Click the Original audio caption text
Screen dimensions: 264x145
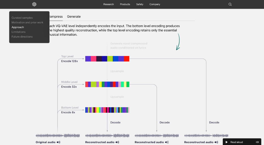pyautogui.click(x=45, y=142)
